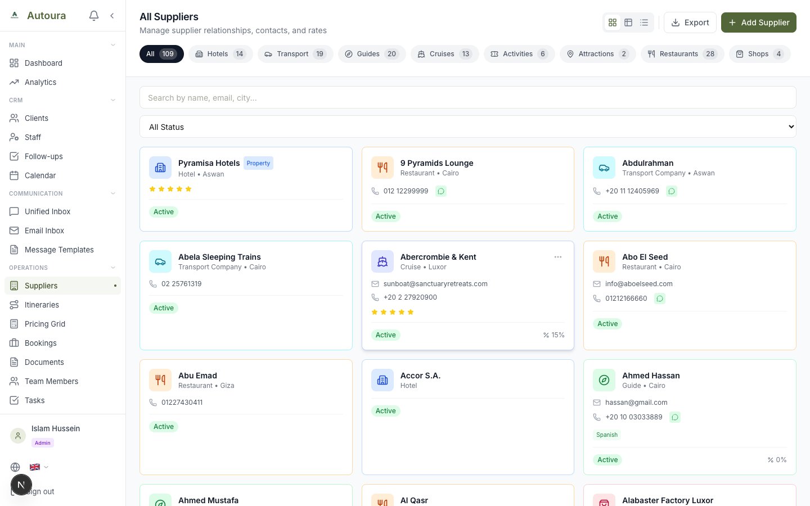Open the notifications bell
810x506 pixels.
[x=94, y=16]
